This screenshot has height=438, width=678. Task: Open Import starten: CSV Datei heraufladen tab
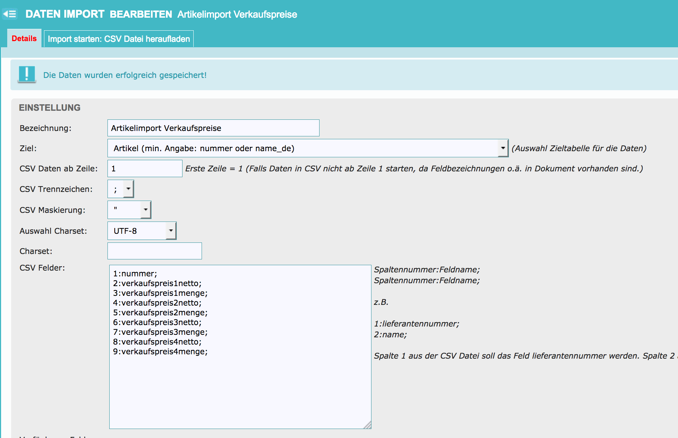119,39
